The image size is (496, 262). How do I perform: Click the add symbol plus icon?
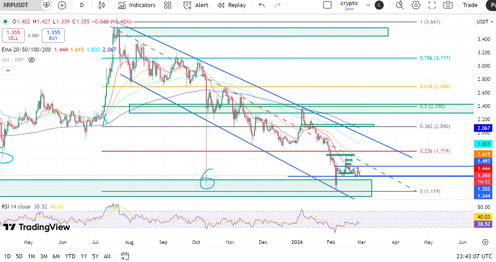coord(62,5)
